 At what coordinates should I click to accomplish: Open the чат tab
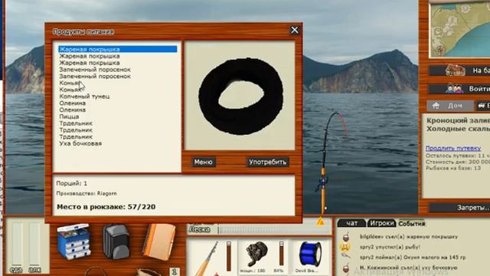(352, 223)
